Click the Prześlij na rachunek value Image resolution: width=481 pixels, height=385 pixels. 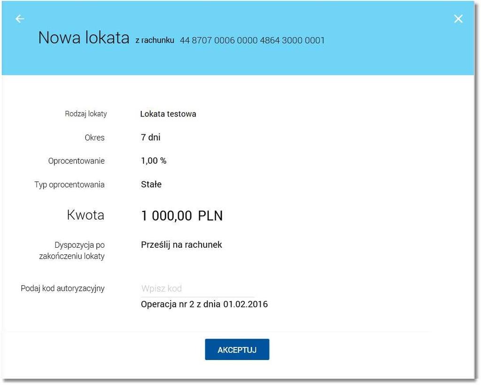click(181, 245)
